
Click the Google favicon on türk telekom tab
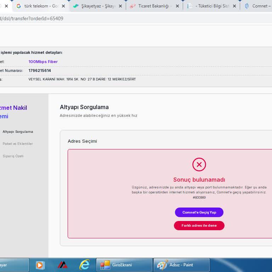tap(19, 6)
